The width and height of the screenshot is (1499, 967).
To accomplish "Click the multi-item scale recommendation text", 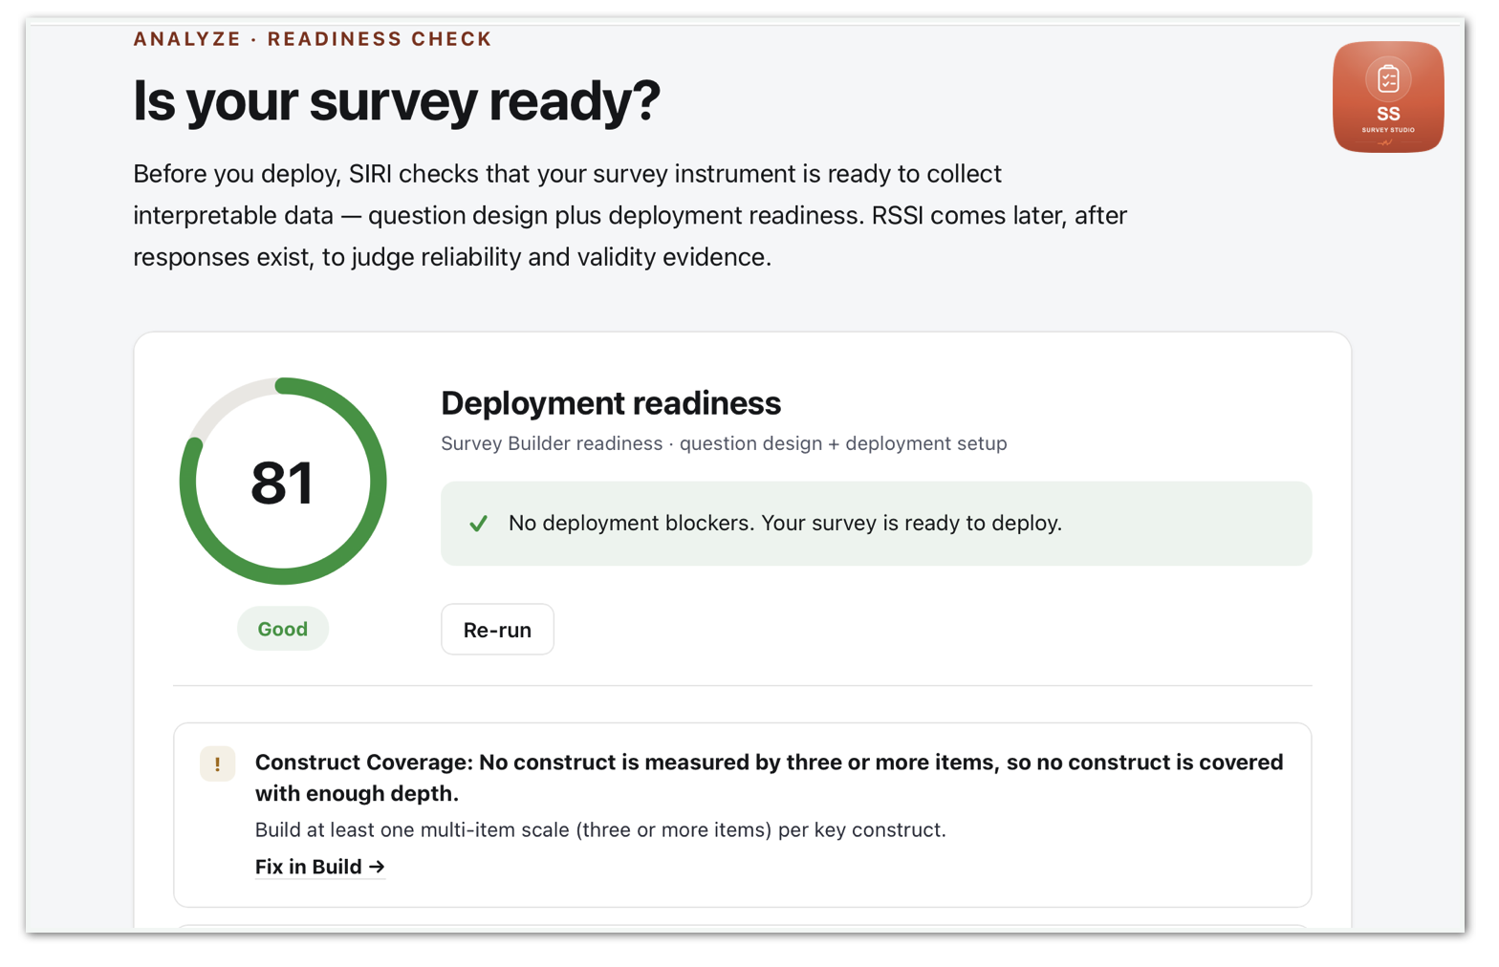I will (x=600, y=829).
